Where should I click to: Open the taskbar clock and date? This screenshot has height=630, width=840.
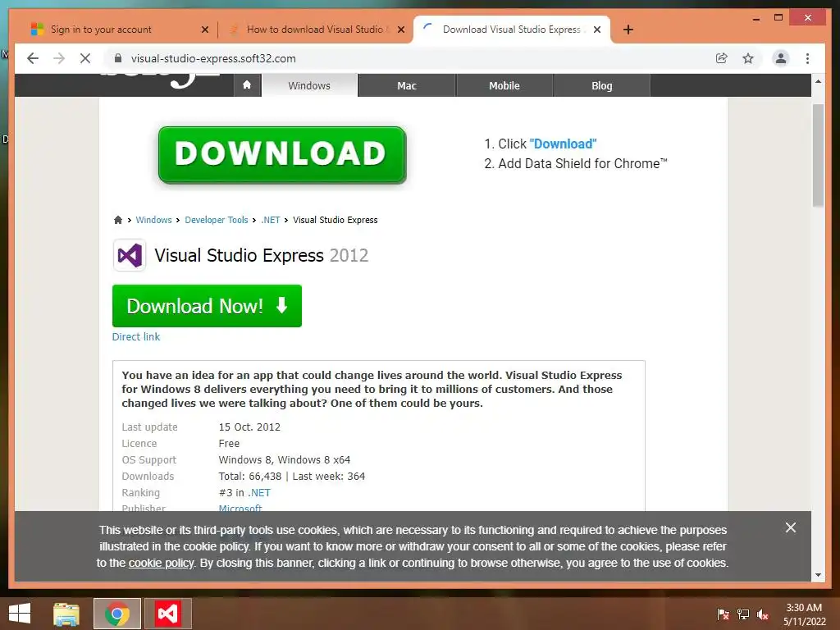[x=804, y=614]
